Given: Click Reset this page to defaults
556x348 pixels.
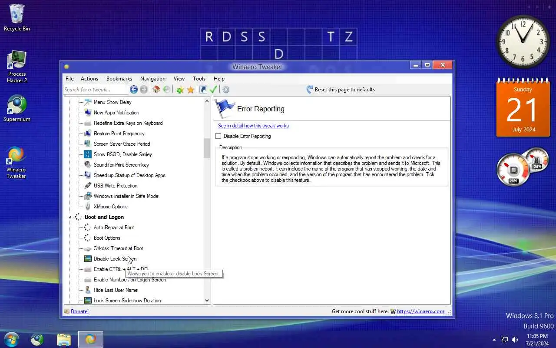Looking at the screenshot, I should click(341, 90).
